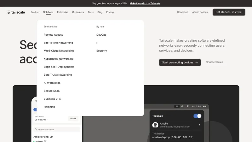Click Jun 5 9:41 AM clock
This screenshot has height=142, width=252.
[199, 106]
